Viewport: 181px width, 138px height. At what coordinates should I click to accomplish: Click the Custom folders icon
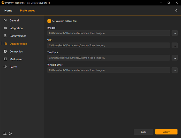[x=5, y=43]
